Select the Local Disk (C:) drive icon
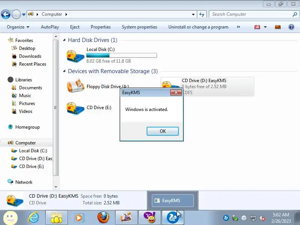Screen dimensions: 300x225 pyautogui.click(x=75, y=56)
